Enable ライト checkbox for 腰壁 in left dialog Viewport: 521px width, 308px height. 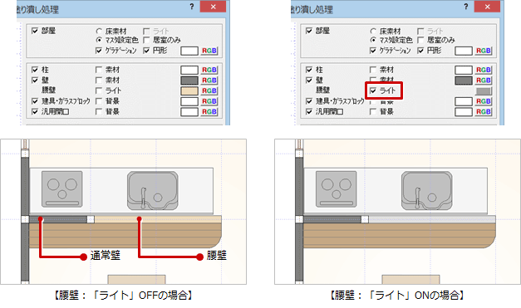click(x=99, y=90)
